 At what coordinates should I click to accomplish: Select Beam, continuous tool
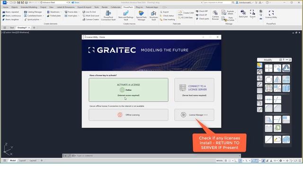click(11, 16)
